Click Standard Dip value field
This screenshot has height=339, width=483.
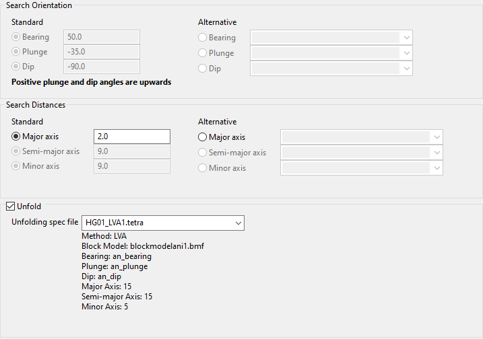point(101,67)
